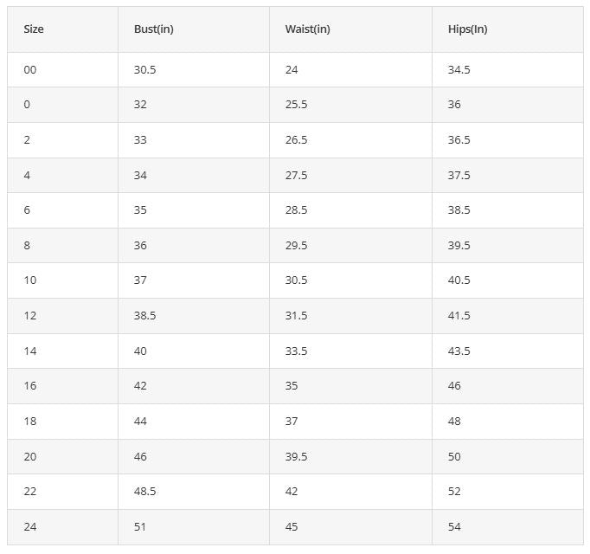Select the size 4 row label

[x=27, y=176]
